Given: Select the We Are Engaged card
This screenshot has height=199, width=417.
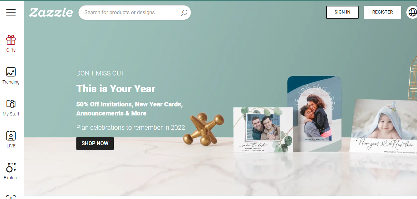Looking at the screenshot, I should pyautogui.click(x=314, y=114).
